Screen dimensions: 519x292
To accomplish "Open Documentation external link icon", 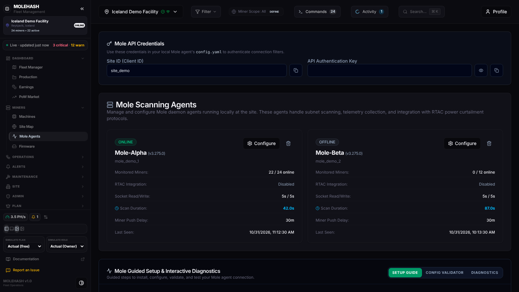I will (83, 259).
